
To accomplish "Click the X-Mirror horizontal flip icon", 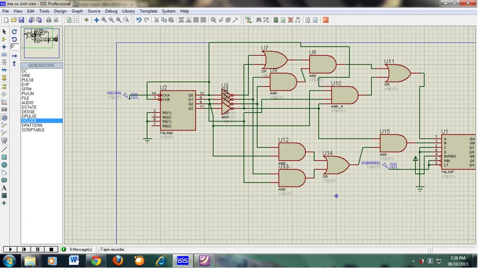I will coord(14,56).
